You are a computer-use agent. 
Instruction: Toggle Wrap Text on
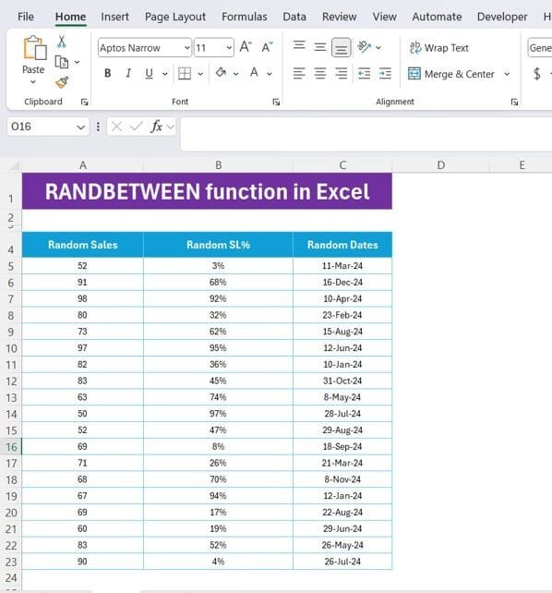coord(439,48)
